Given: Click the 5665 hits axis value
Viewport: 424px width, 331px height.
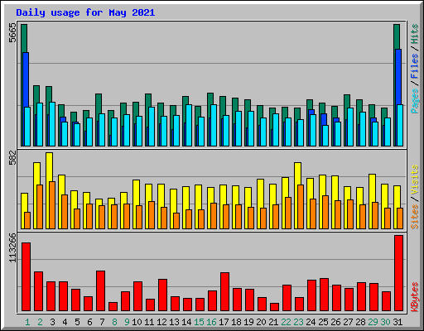Looking at the screenshot, I should pos(12,32).
